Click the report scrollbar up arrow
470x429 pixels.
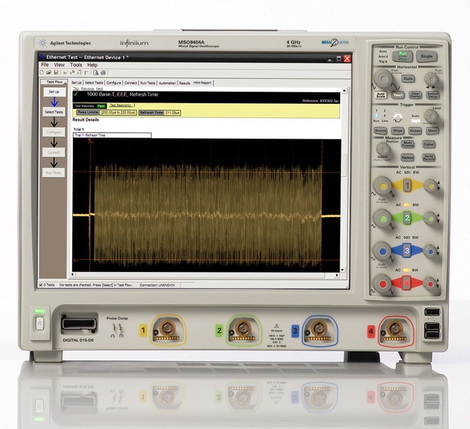tap(344, 91)
